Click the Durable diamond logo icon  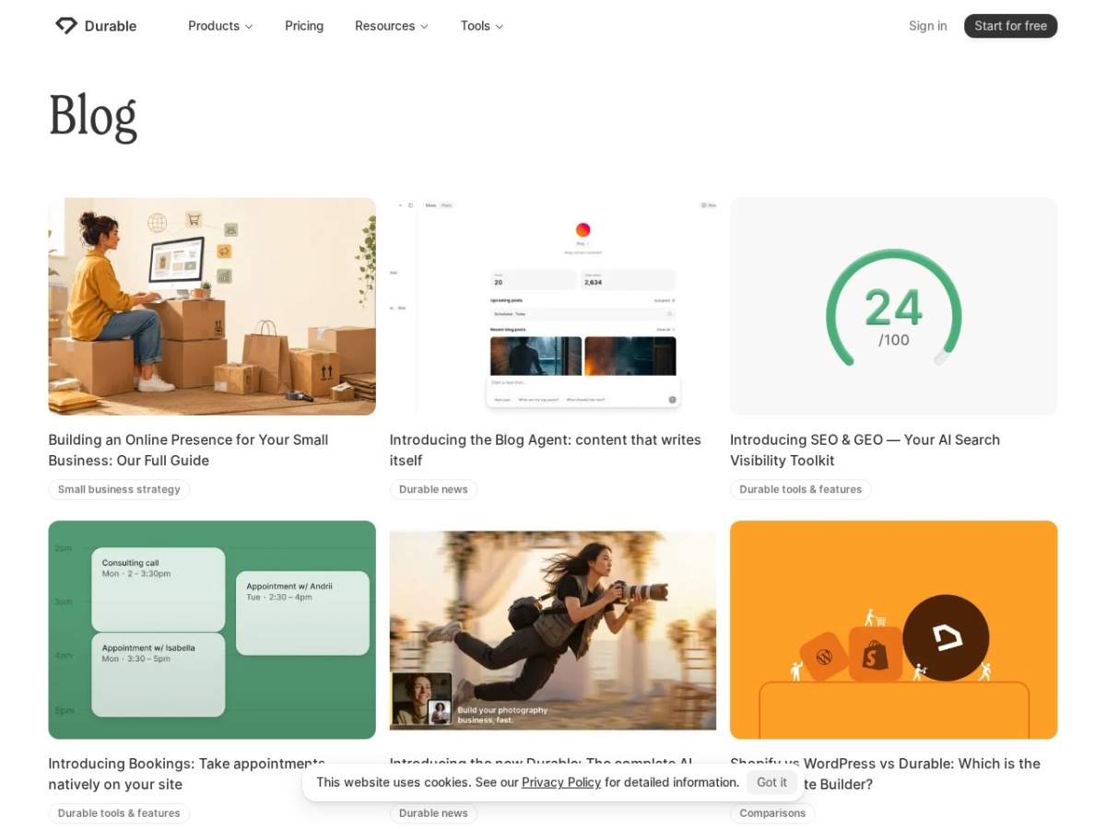click(66, 26)
